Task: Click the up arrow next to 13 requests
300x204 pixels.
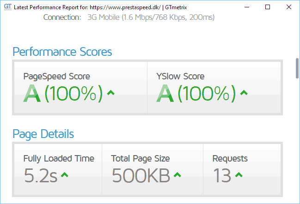Action: (x=239, y=175)
